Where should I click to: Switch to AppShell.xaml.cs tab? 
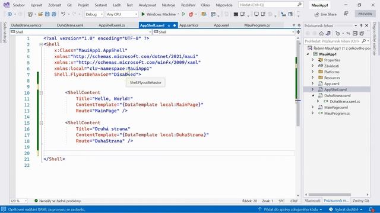coord(112,25)
